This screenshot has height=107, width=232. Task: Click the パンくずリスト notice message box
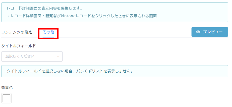115,71
